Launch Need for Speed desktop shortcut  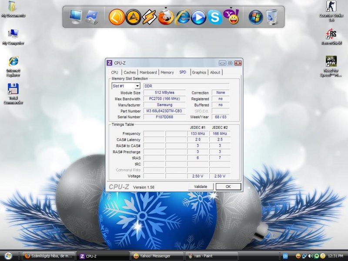pyautogui.click(x=331, y=67)
